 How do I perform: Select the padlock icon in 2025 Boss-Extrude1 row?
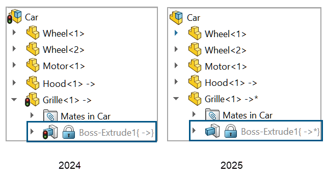coord(231,131)
